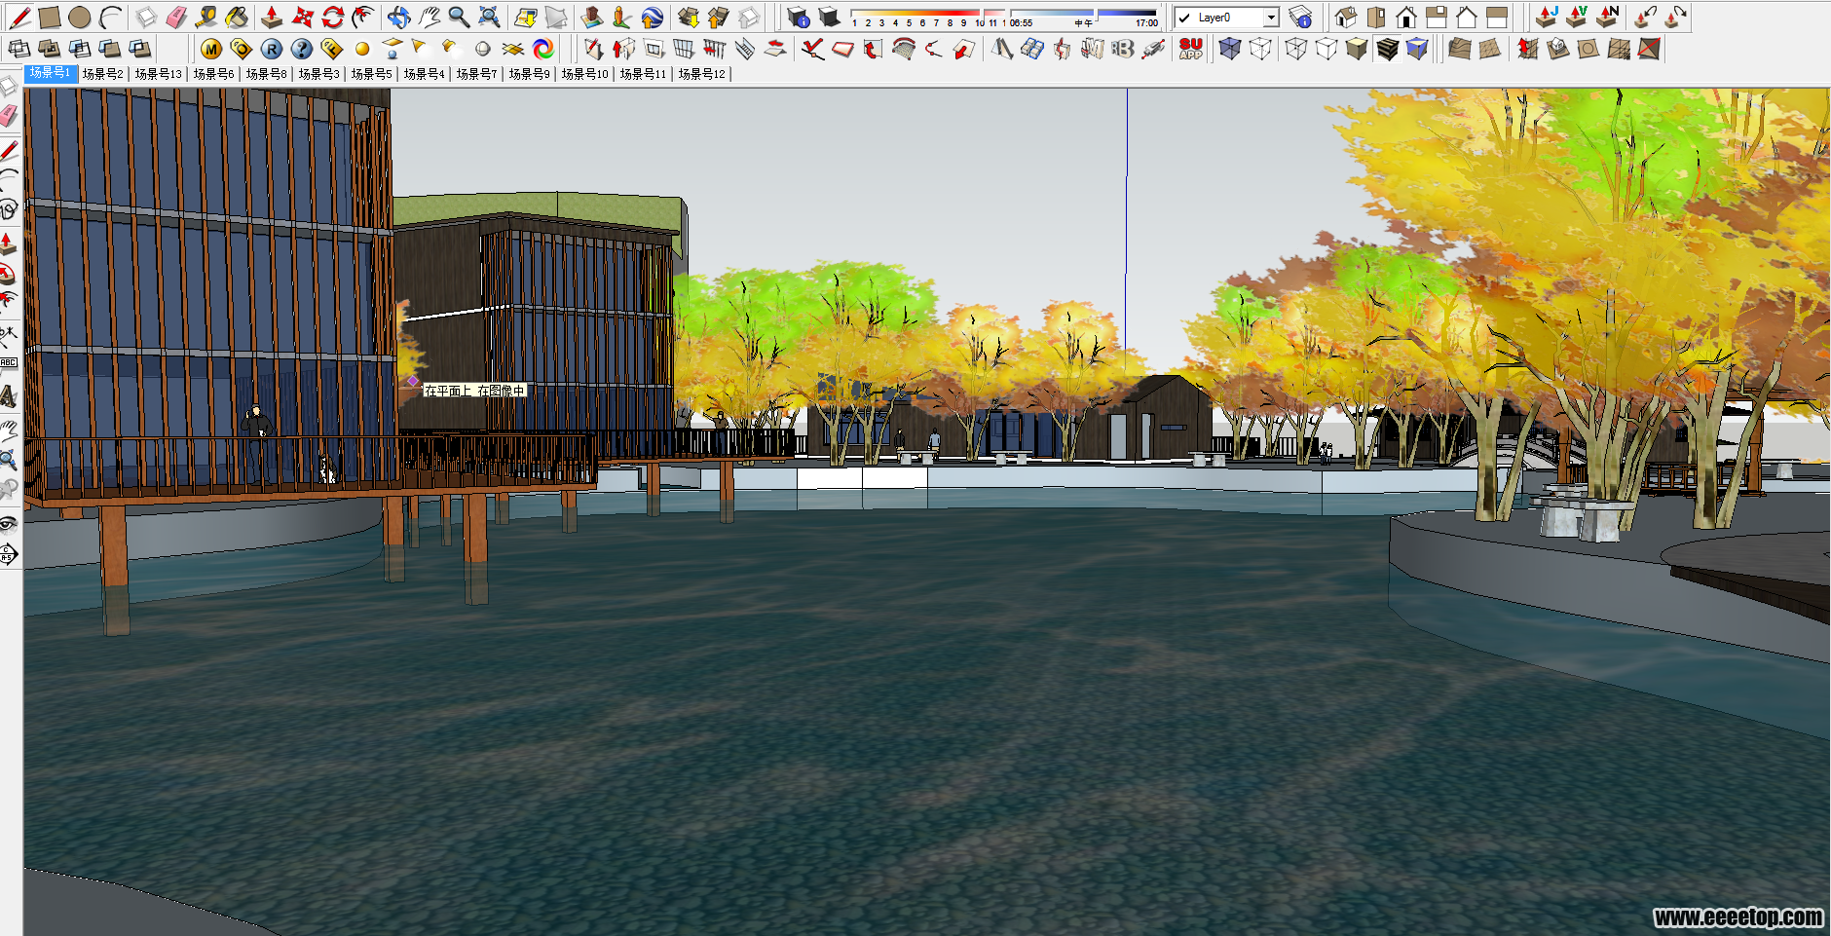
Task: Enable Shaded With Textures style
Action: 1387,49
